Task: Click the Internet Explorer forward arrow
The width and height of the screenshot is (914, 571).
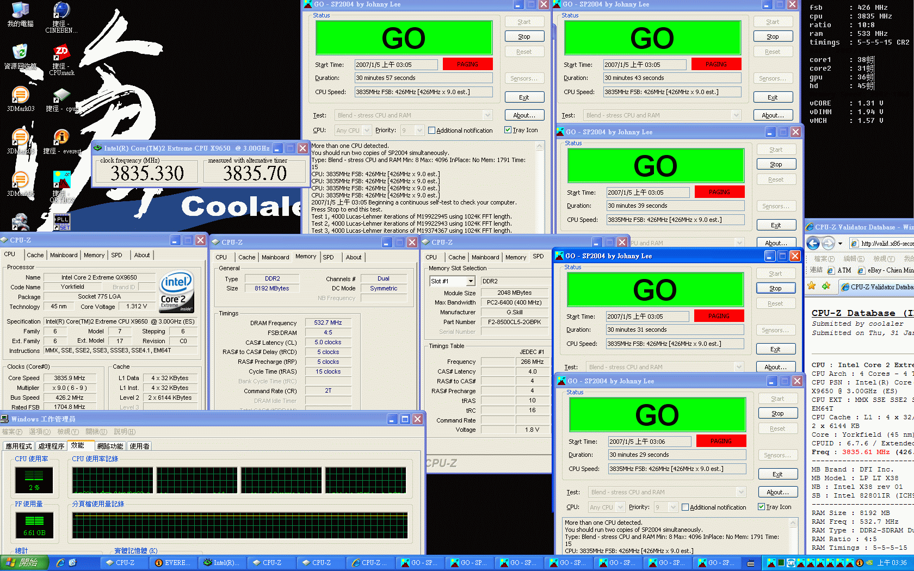Action: 828,243
